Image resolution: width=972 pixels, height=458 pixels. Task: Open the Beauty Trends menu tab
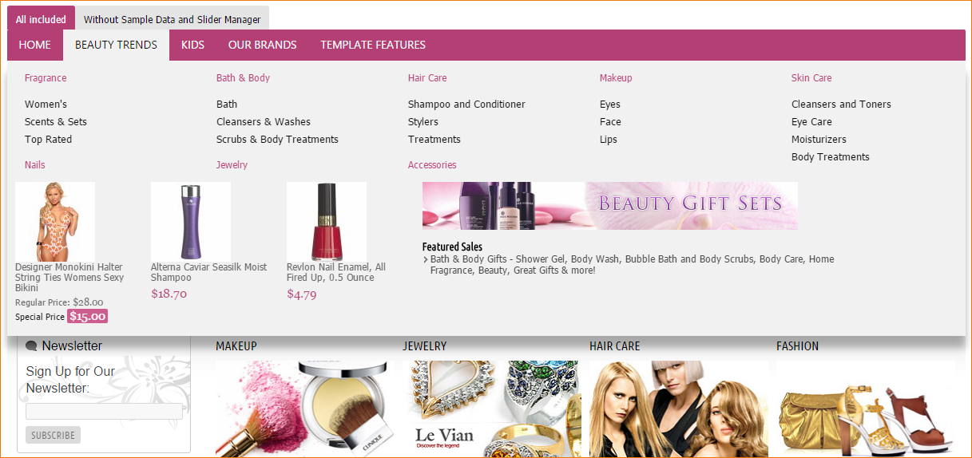(116, 45)
